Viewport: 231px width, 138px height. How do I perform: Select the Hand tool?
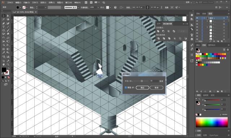[4, 64]
